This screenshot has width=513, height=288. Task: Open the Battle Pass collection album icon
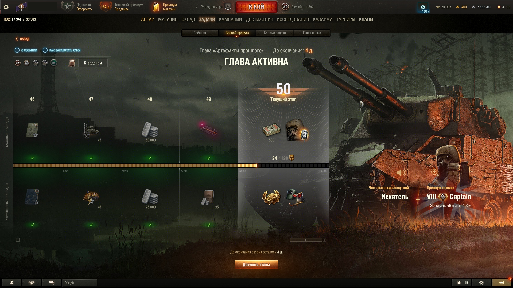(x=71, y=63)
